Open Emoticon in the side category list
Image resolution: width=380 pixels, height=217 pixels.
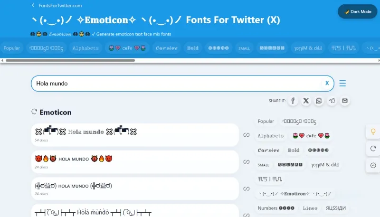click(295, 194)
